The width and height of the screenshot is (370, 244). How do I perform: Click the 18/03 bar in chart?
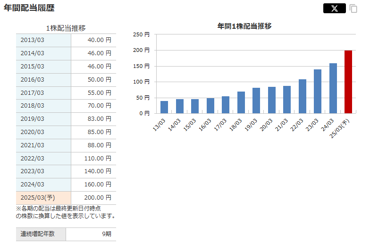(x=241, y=102)
